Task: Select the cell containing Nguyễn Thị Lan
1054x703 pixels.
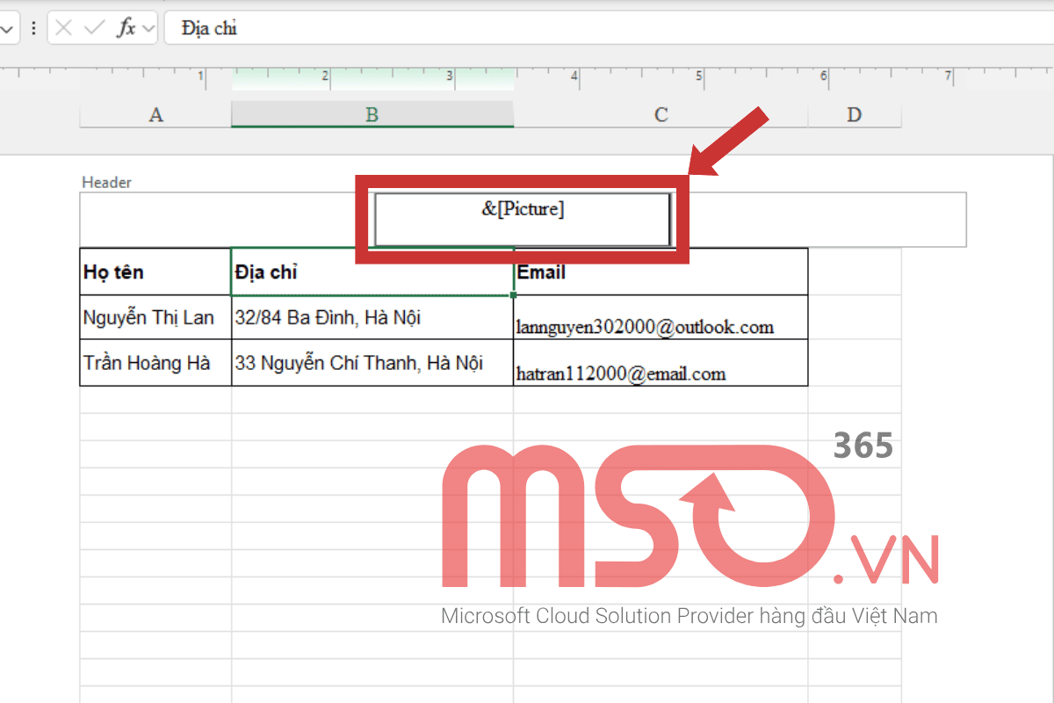Action: point(155,318)
